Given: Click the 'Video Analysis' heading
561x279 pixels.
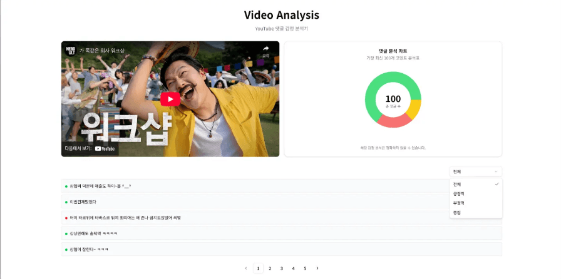Looking at the screenshot, I should (x=282, y=15).
